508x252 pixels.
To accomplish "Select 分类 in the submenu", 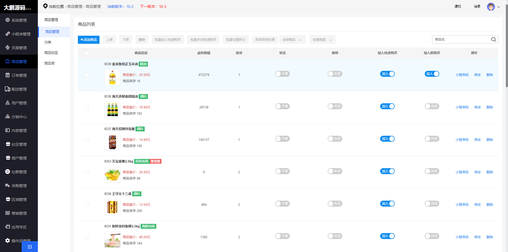I will pos(48,42).
